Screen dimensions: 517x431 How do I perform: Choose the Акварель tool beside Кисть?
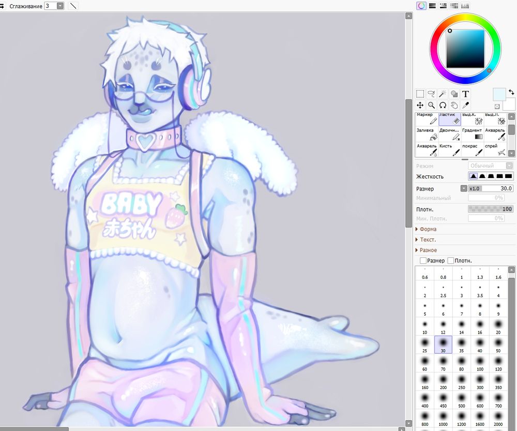[x=427, y=150]
